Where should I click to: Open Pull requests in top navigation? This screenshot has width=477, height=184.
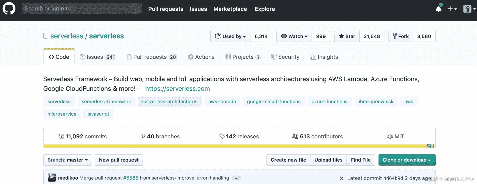(x=166, y=9)
